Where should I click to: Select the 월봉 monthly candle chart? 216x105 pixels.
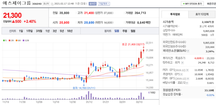tap(133, 31)
